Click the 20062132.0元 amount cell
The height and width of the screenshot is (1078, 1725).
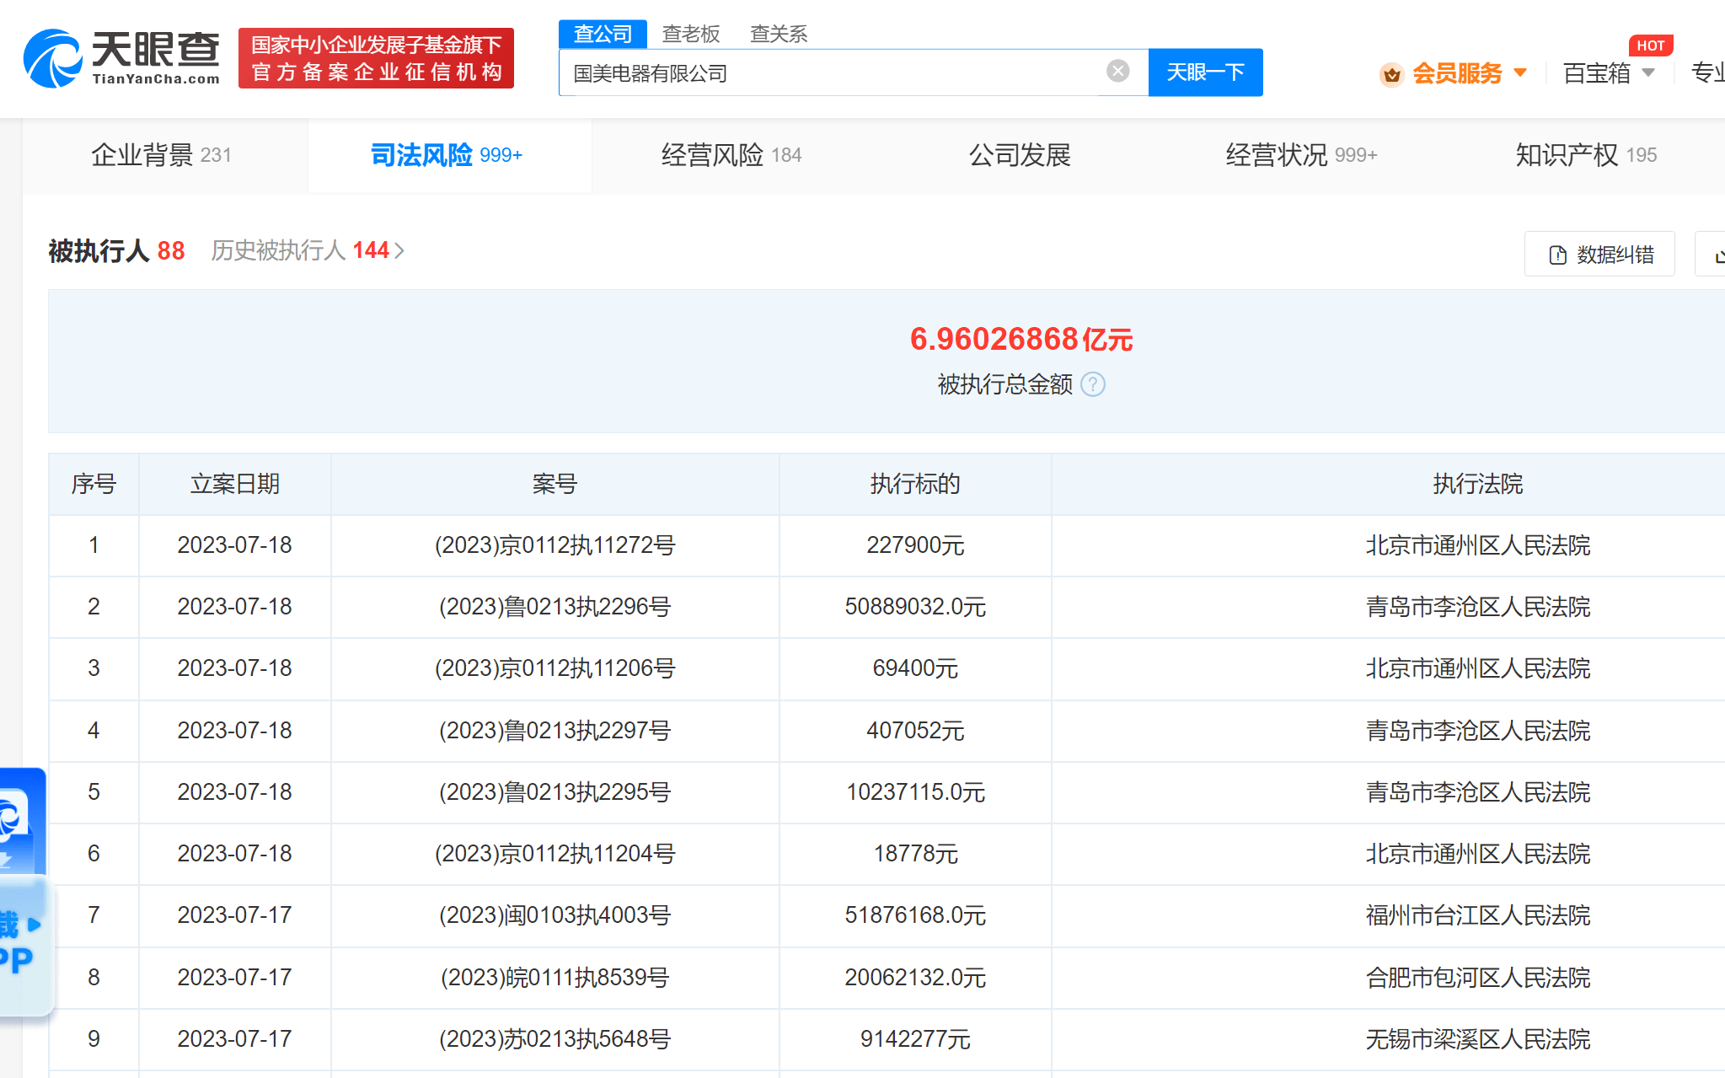tap(915, 978)
